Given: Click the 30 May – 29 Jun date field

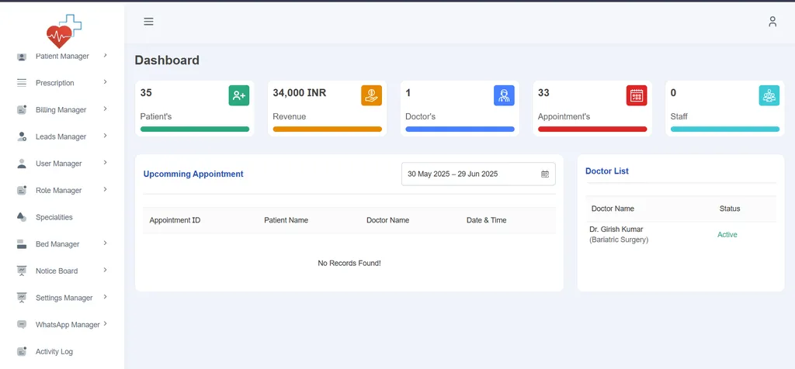Looking at the screenshot, I should [478, 174].
